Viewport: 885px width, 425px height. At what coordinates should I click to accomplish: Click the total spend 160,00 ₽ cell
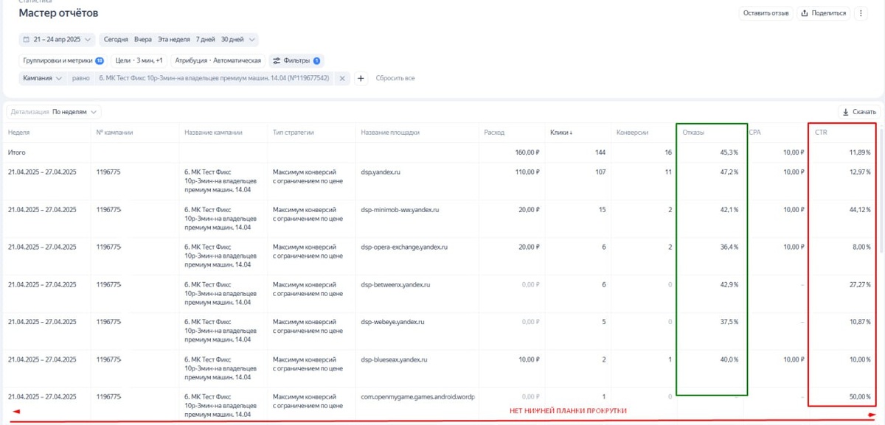527,152
